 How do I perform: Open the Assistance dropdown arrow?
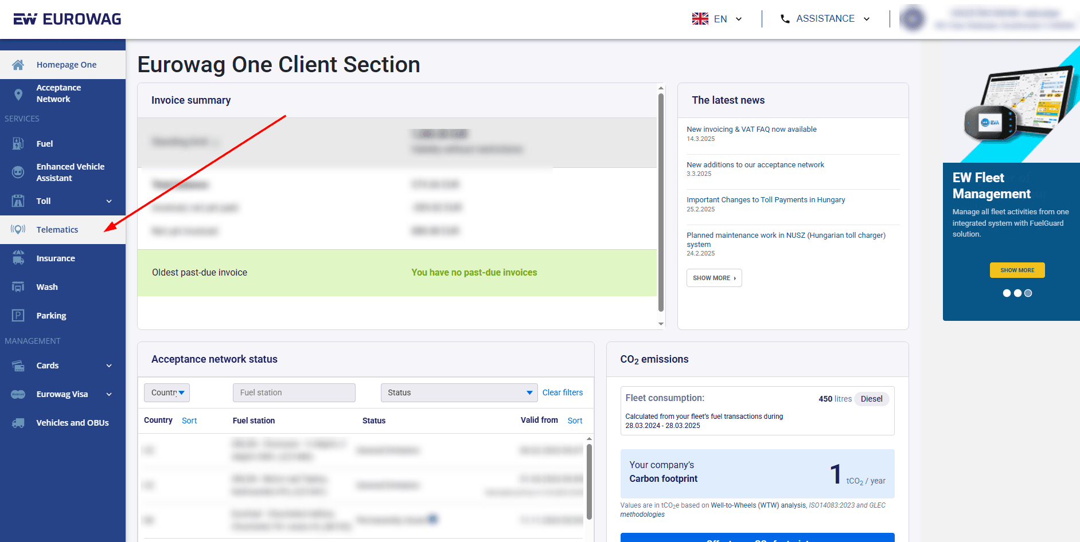[x=867, y=19]
